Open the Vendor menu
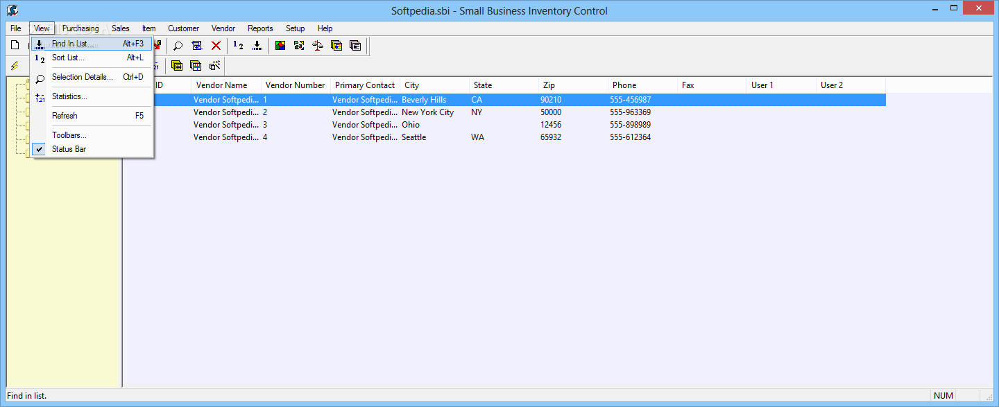 click(223, 28)
